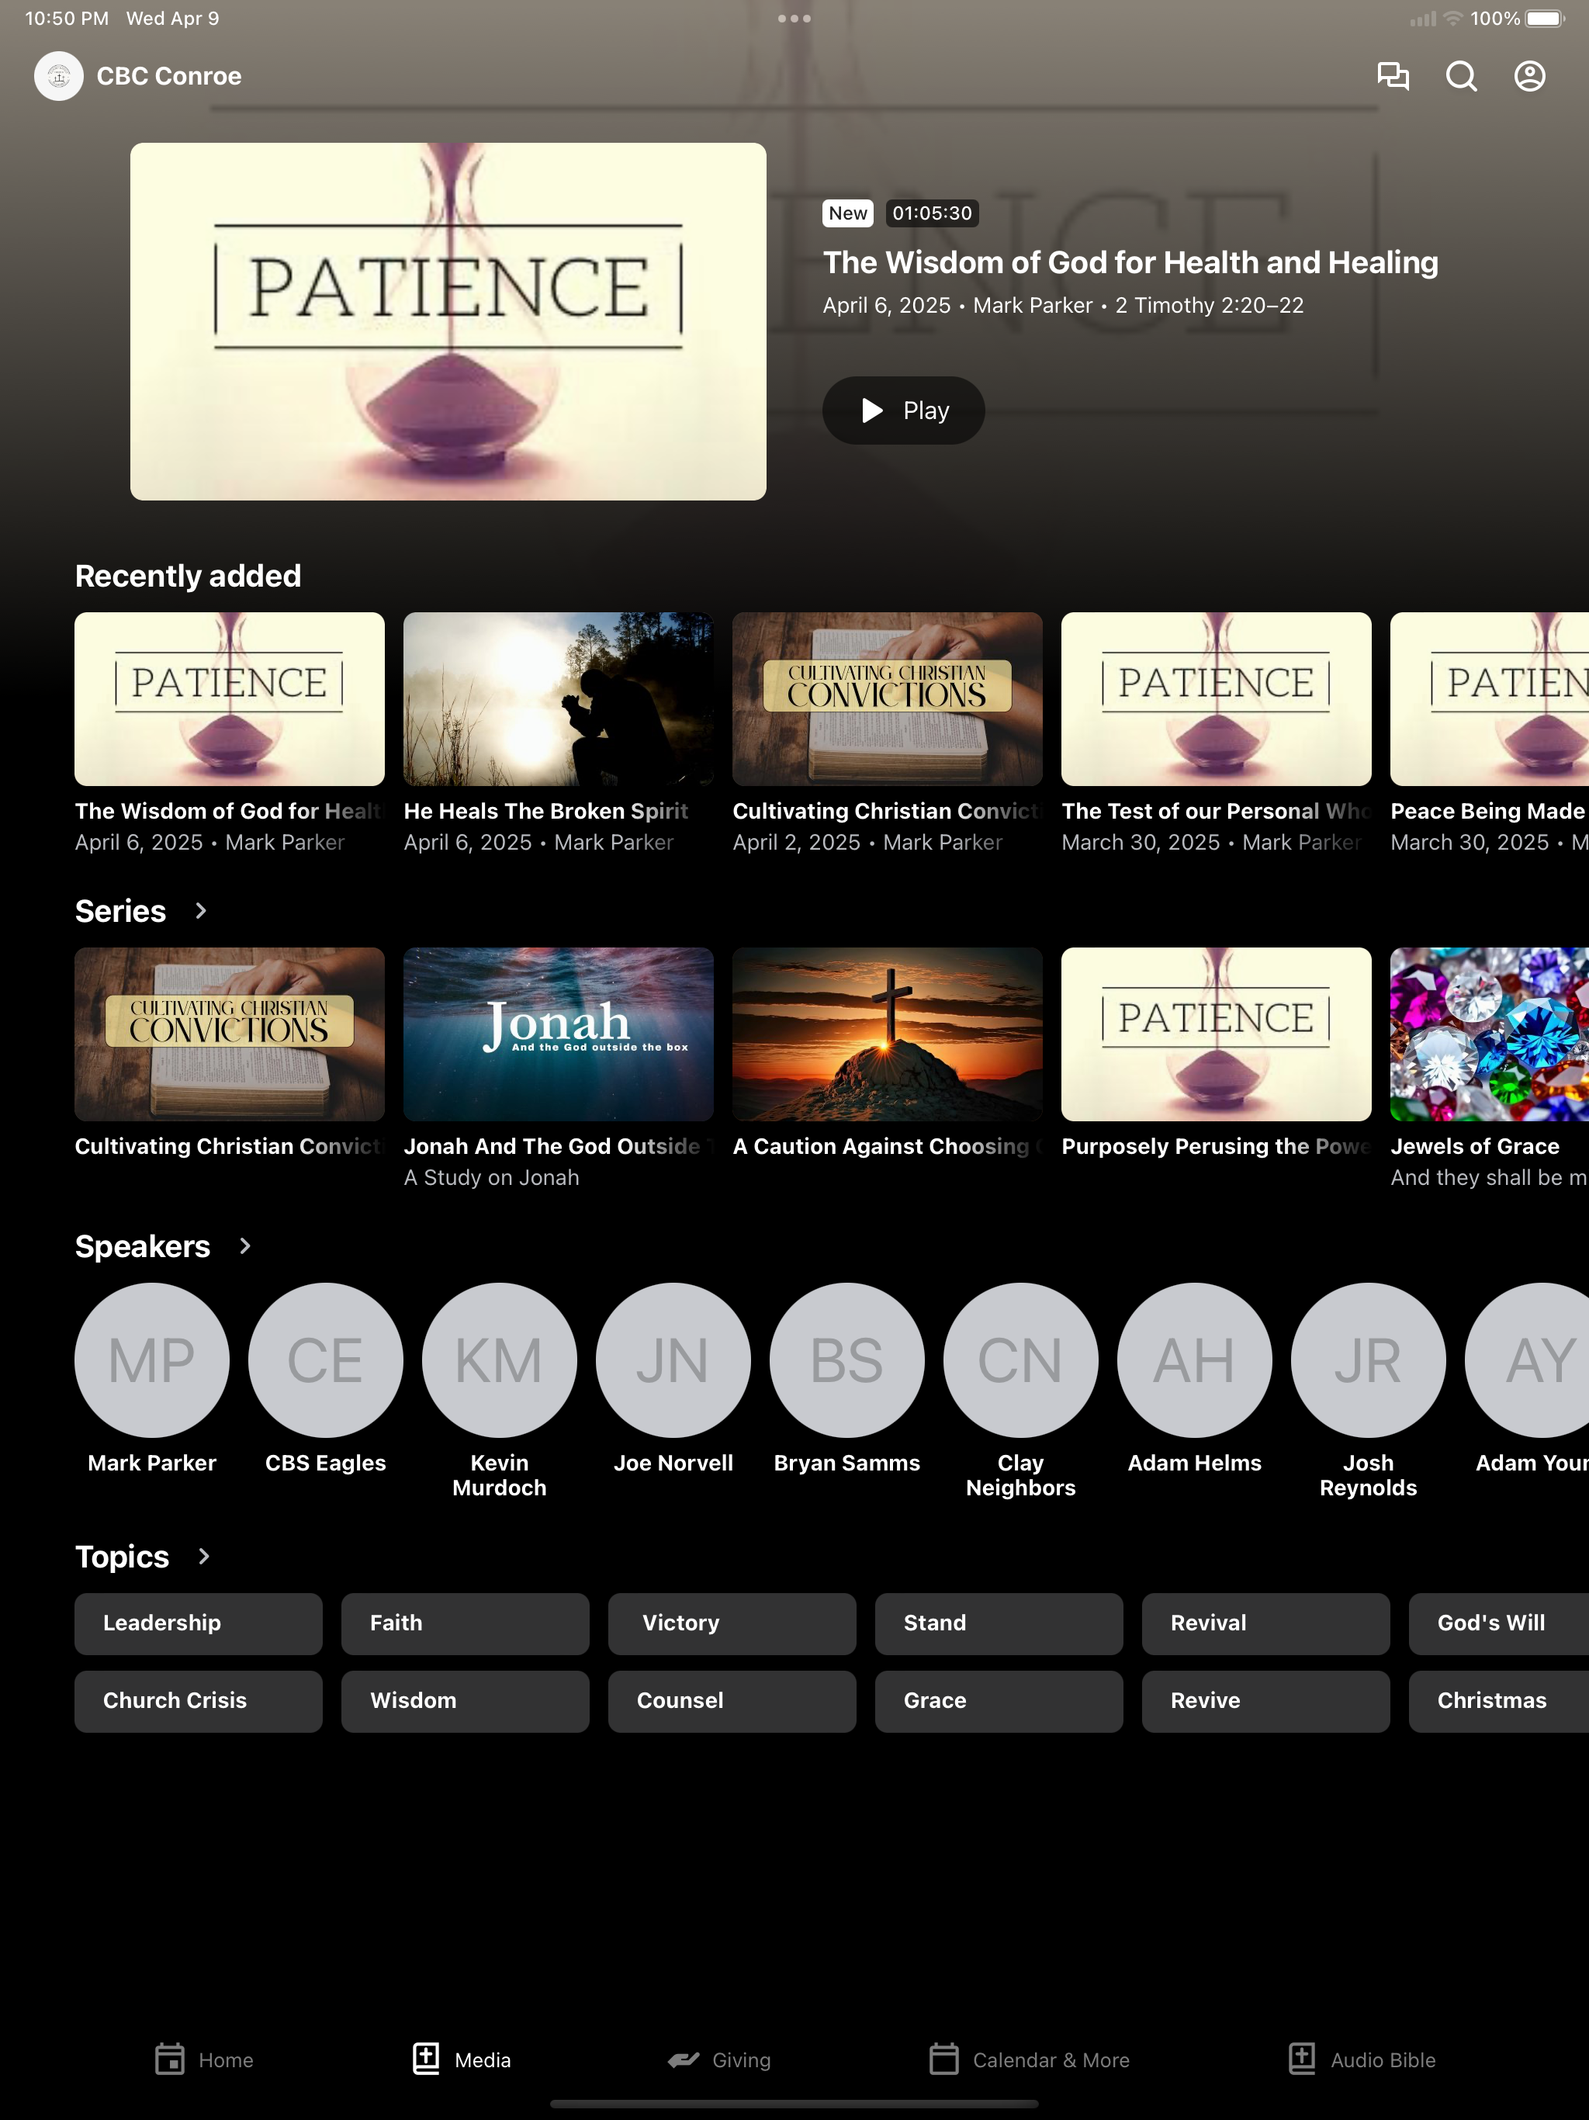Choose the Wisdom topic
Image resolution: width=1589 pixels, height=2120 pixels.
[x=466, y=1701]
